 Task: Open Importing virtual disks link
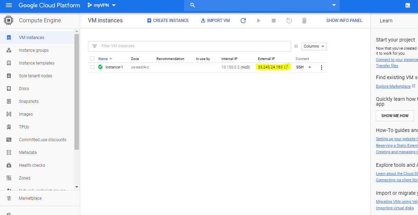pyautogui.click(x=395, y=208)
